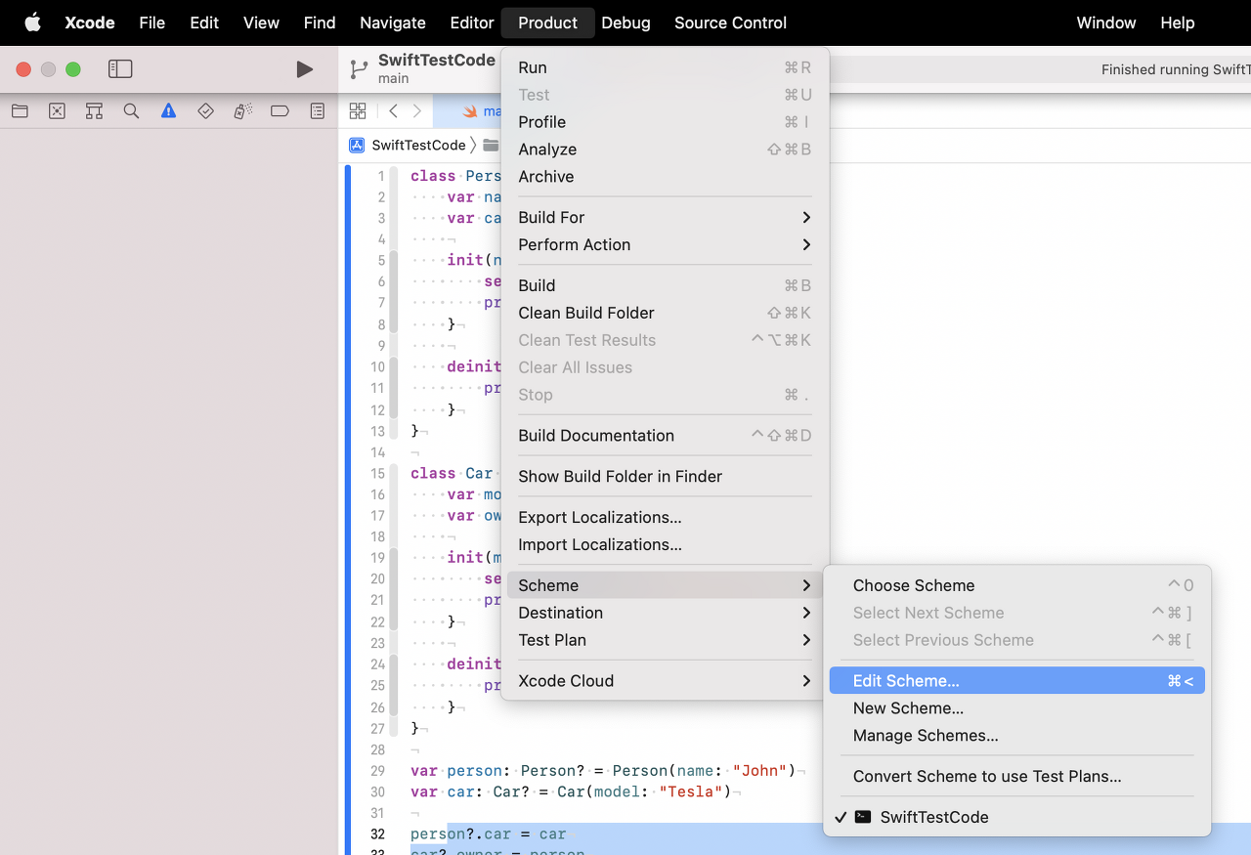Select Analyze menu item

(x=666, y=150)
